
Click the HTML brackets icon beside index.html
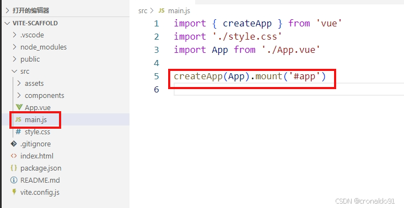pos(14,156)
